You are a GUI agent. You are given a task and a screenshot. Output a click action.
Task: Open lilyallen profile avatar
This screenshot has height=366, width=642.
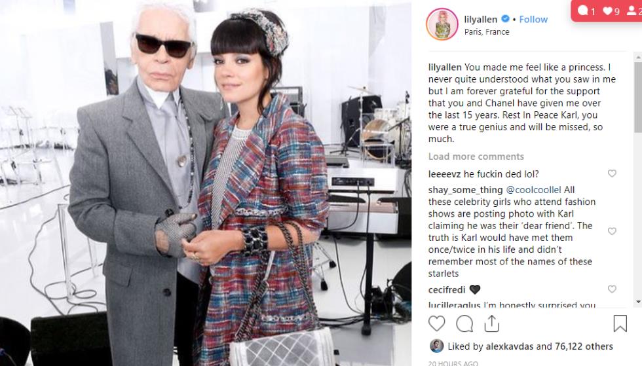442,25
